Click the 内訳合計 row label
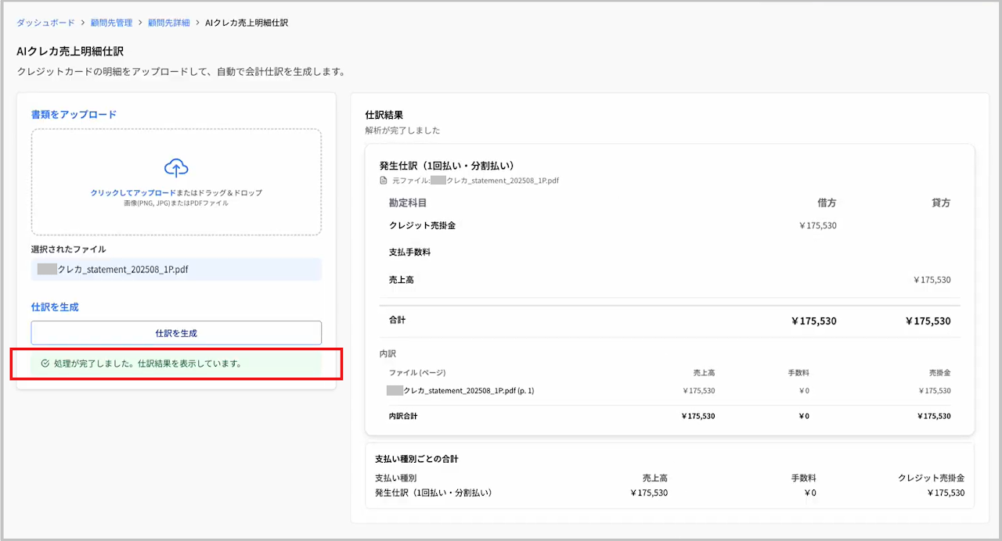 coord(403,416)
